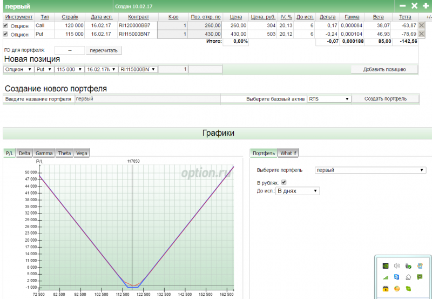
Task: Click the new position quantity field
Action: [173, 70]
